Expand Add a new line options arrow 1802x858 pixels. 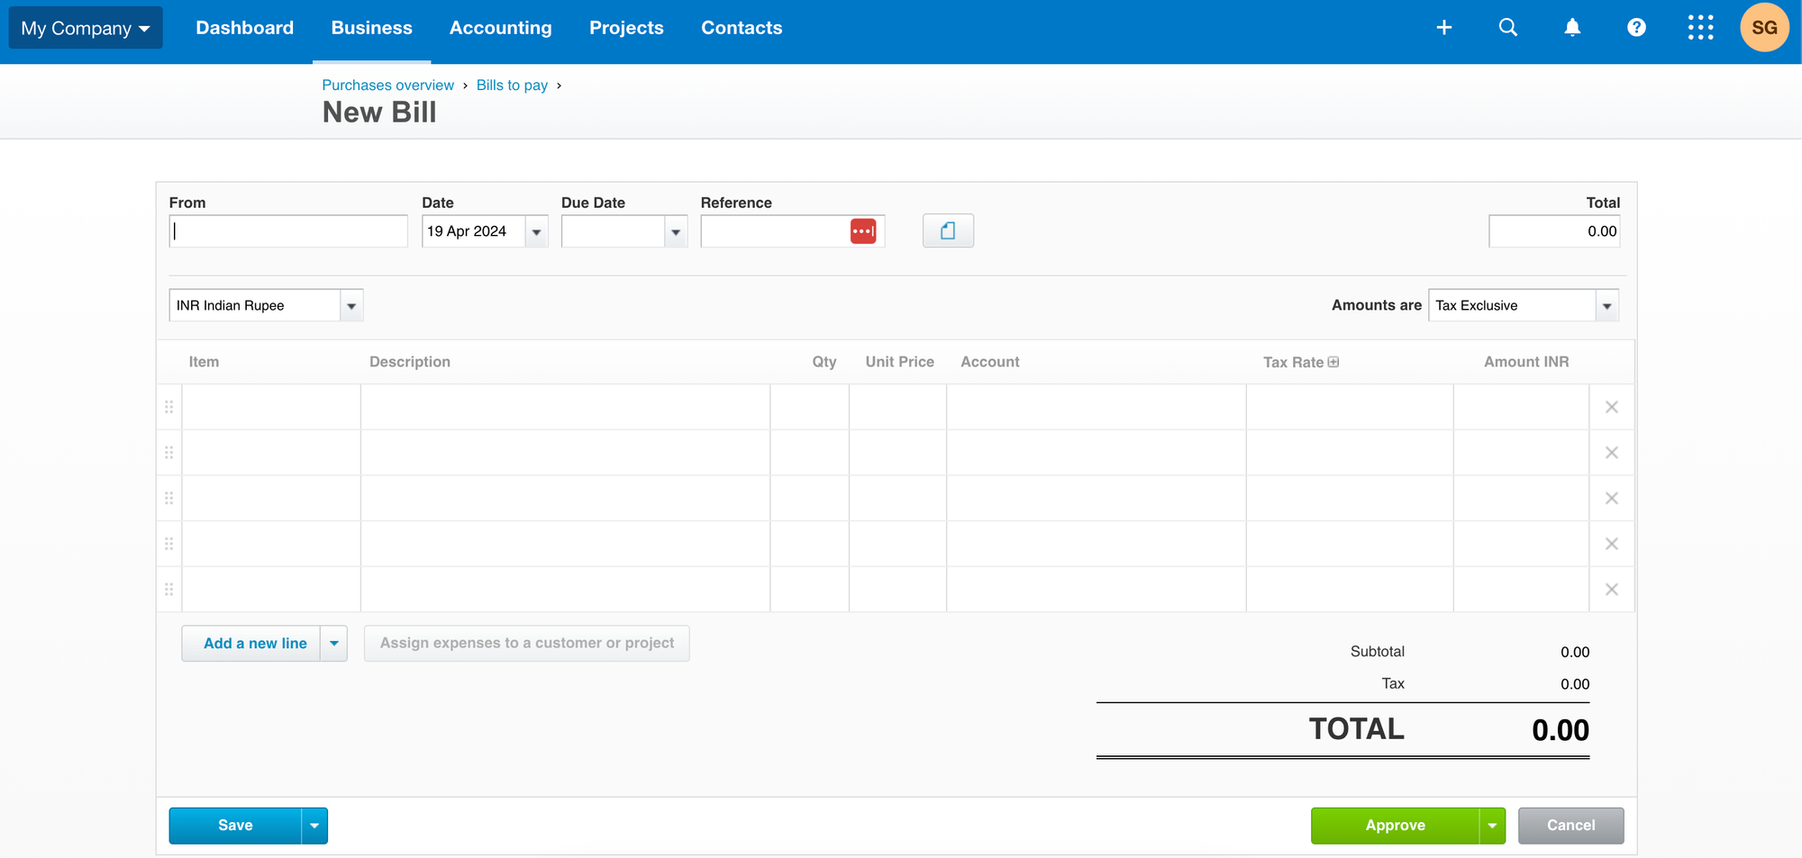334,644
